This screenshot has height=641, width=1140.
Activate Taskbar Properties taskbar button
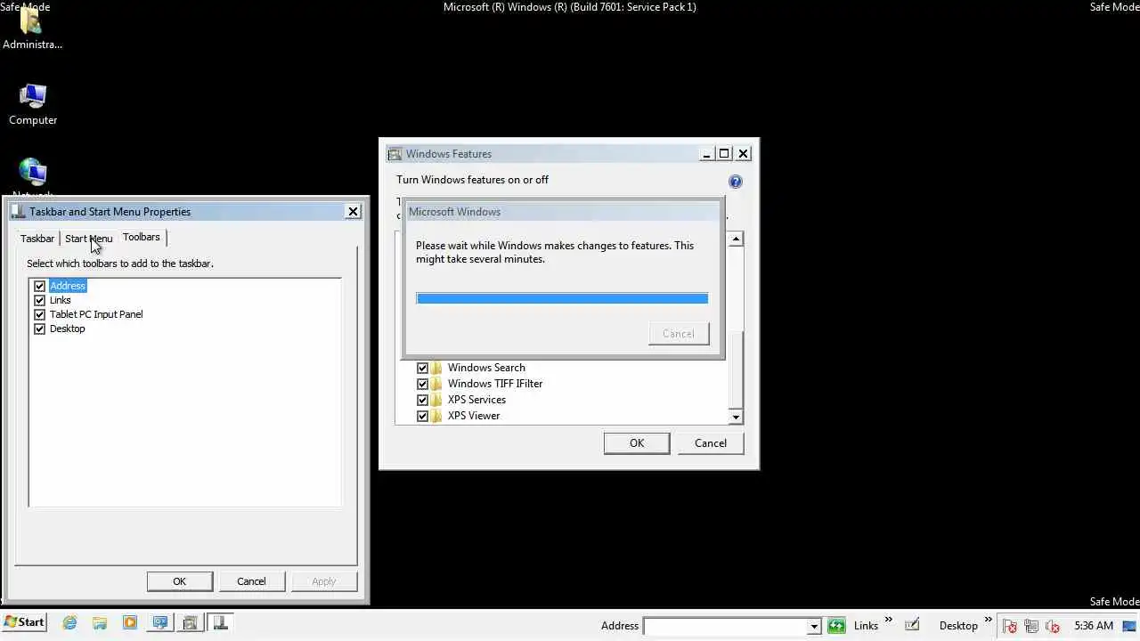point(220,623)
